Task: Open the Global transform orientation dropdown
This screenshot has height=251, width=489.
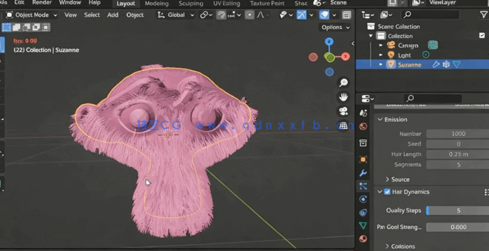Action: (176, 15)
